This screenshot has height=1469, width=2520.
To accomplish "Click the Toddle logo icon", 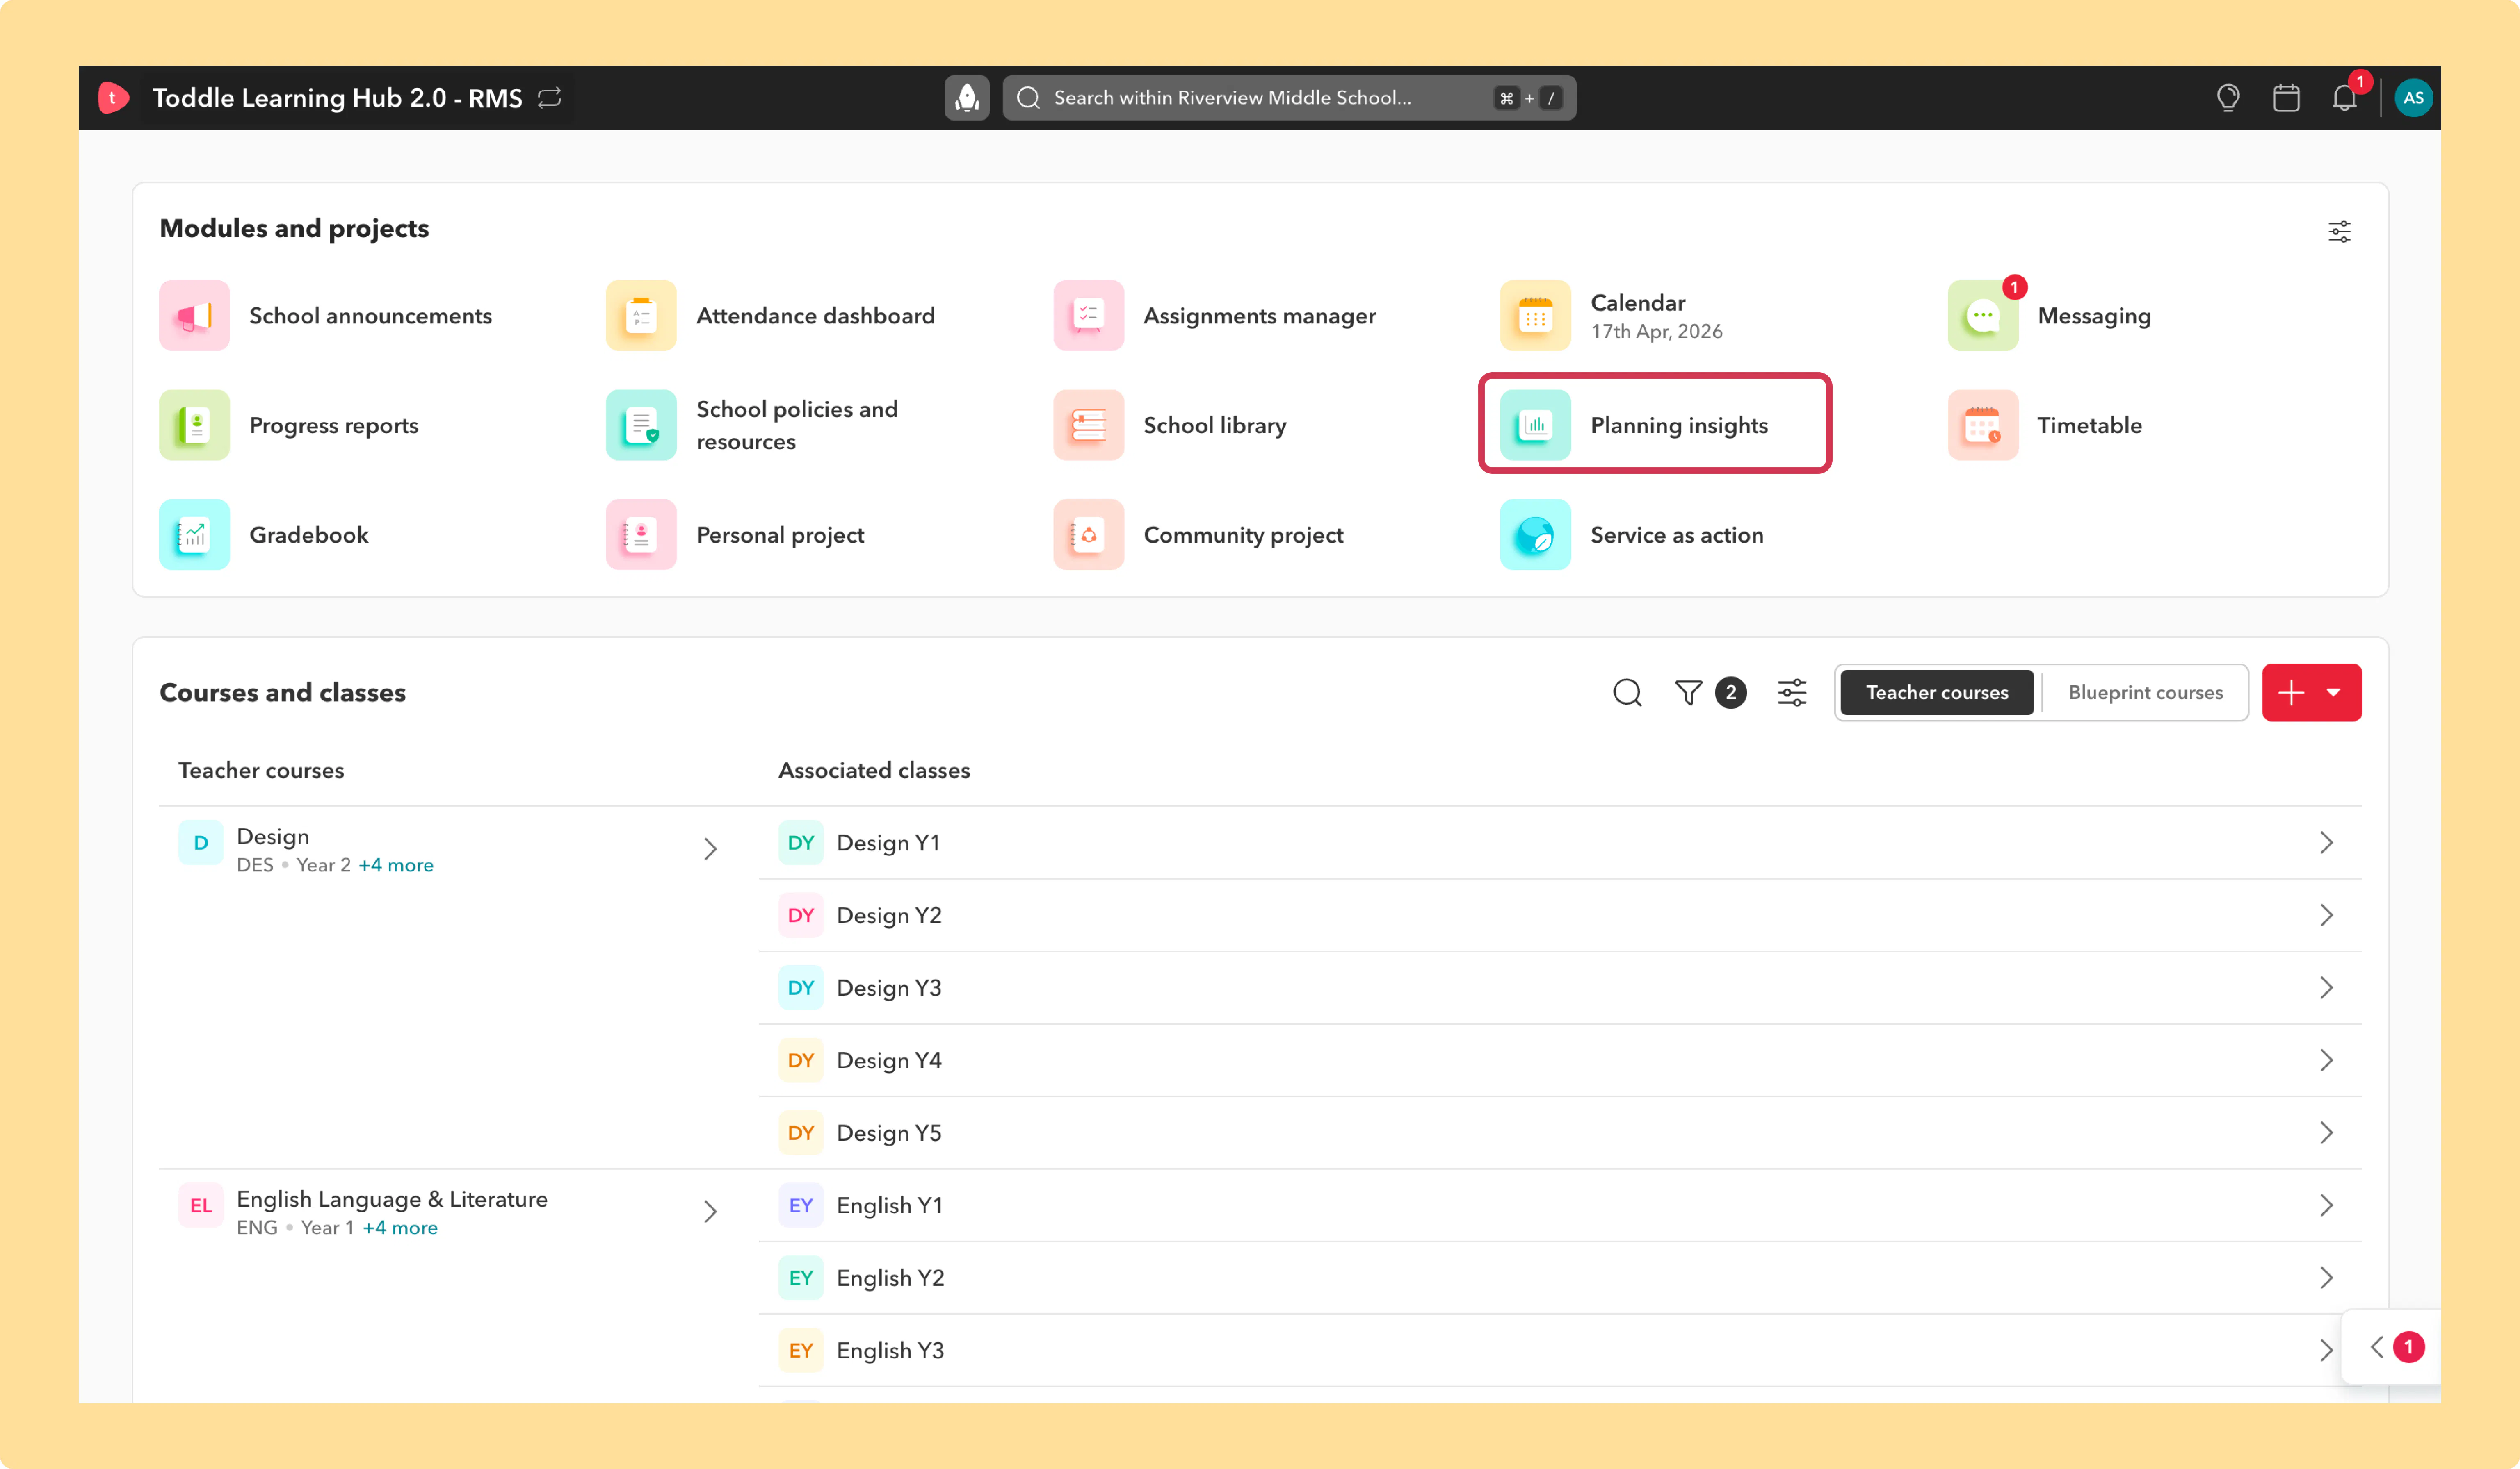I will point(113,98).
